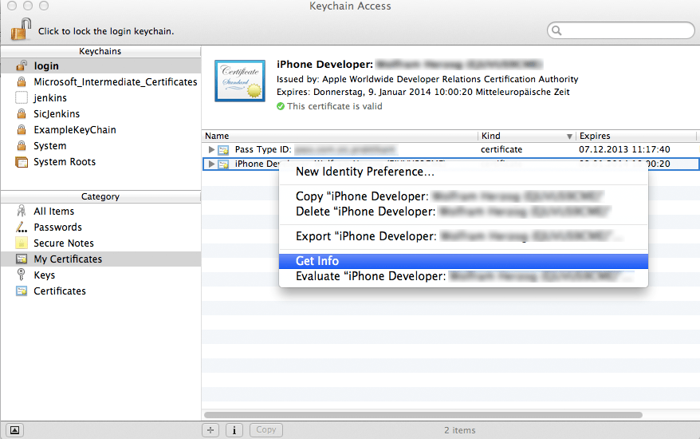
Task: Show the My Certificates category
Action: click(100, 259)
